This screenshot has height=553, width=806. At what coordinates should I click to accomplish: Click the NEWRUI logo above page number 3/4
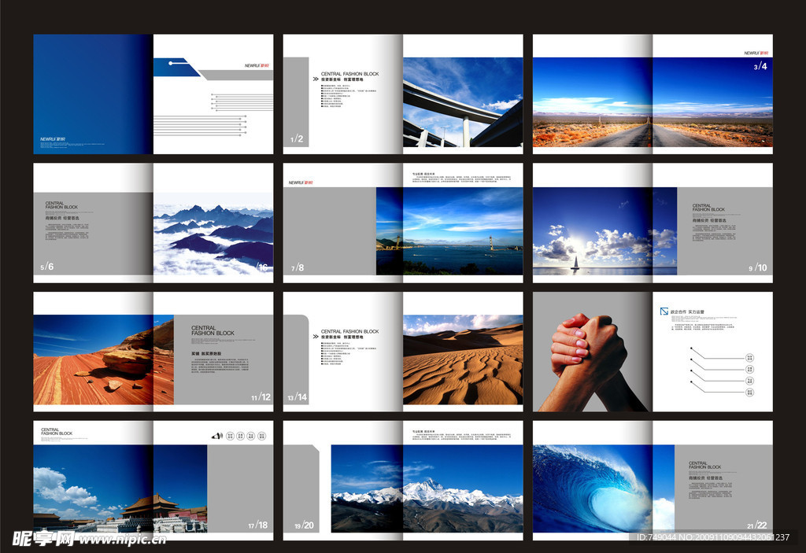point(756,53)
